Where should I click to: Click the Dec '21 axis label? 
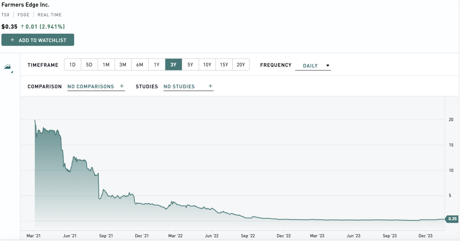(142, 236)
